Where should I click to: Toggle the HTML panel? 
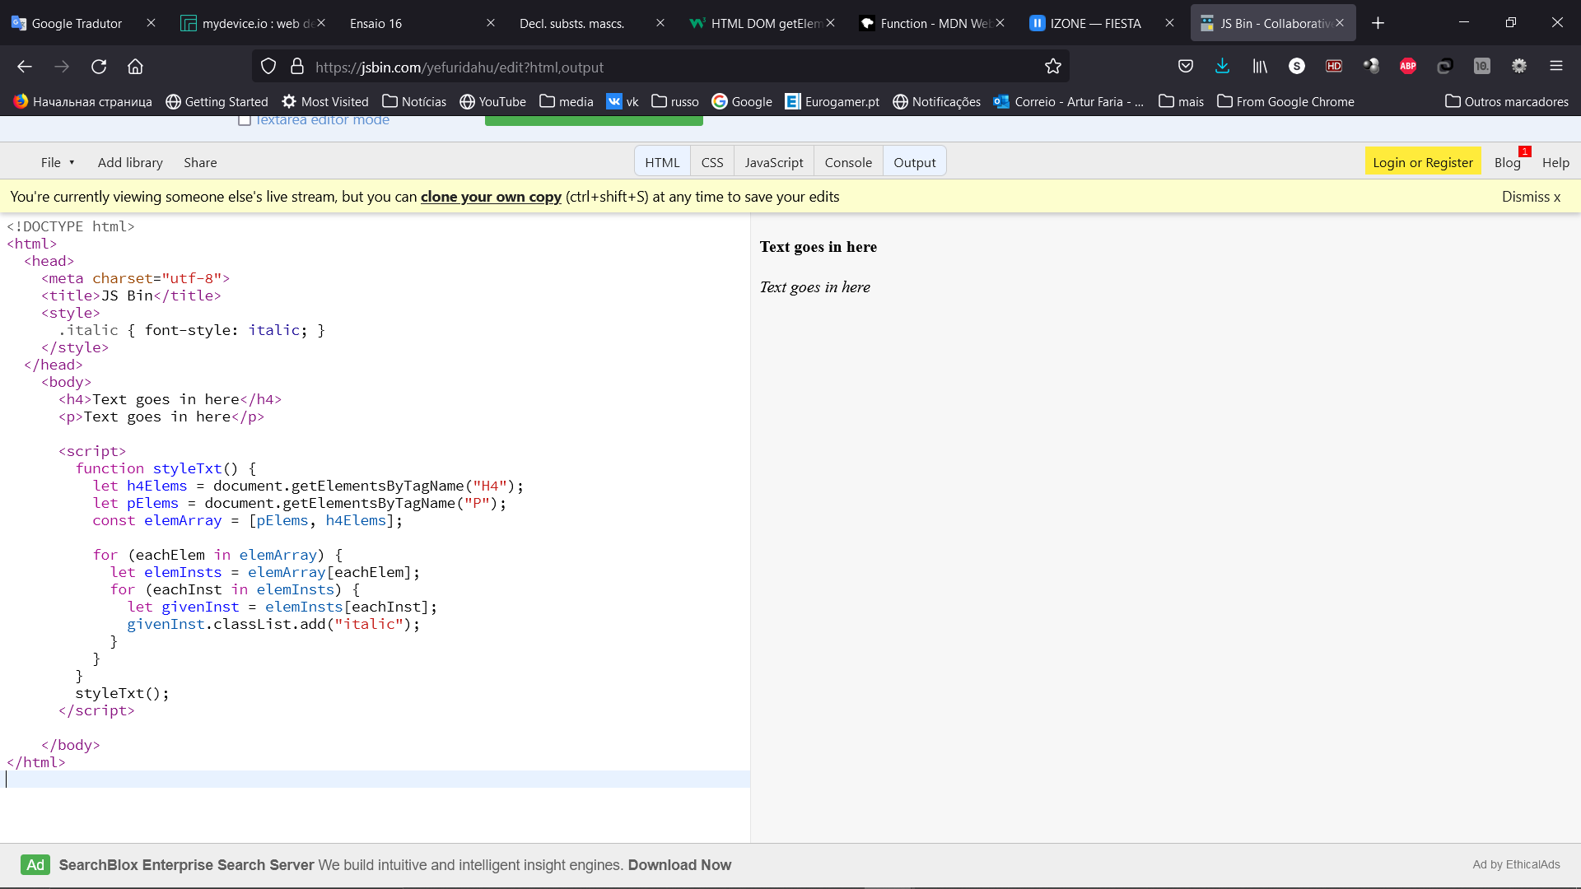[662, 162]
